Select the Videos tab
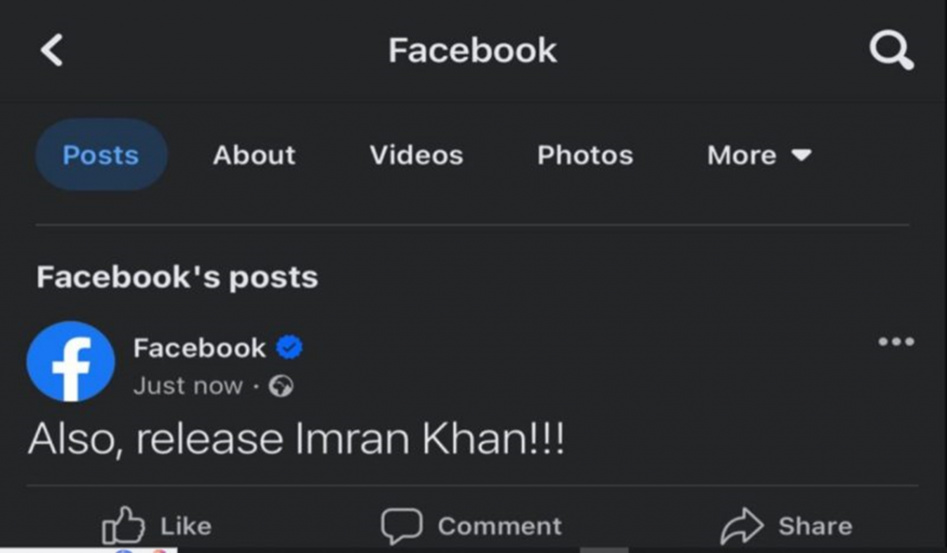This screenshot has width=947, height=553. 416,155
